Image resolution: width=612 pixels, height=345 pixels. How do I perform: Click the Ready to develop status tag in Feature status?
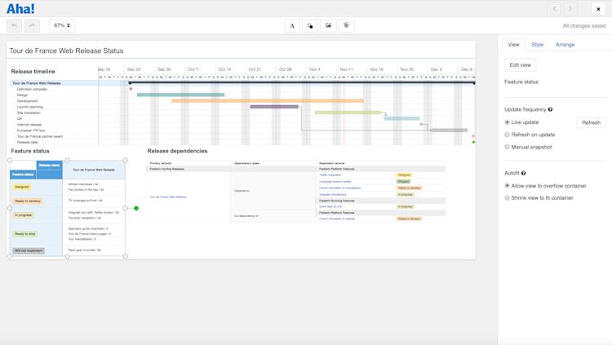point(27,201)
